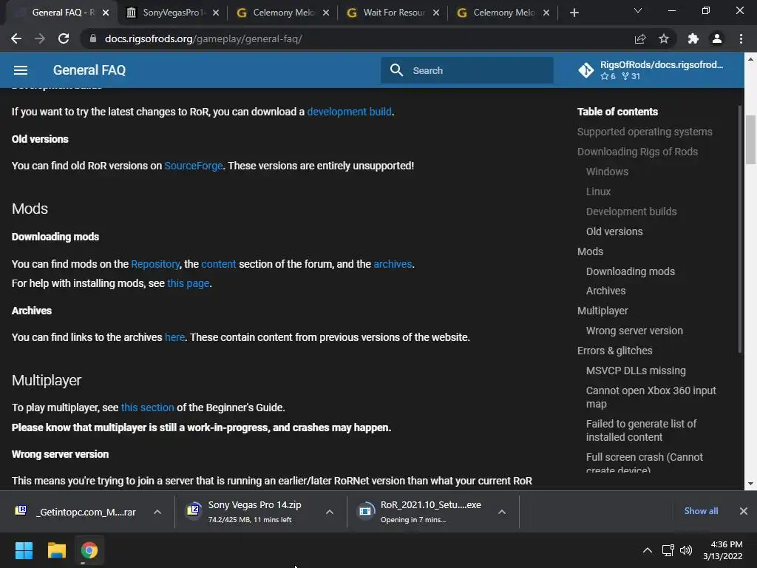
Task: Open Chrome's three-dot menu
Action: coord(741,38)
